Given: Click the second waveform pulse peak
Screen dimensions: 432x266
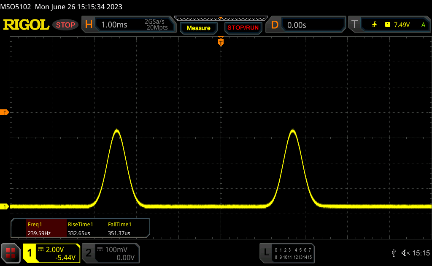Looking at the screenshot, I should click(293, 130).
